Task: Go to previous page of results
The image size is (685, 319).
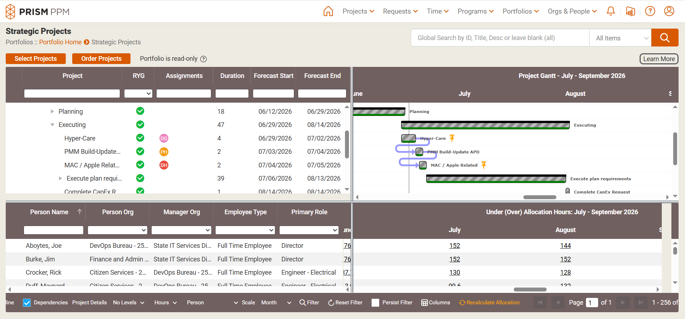Action: coord(558,303)
